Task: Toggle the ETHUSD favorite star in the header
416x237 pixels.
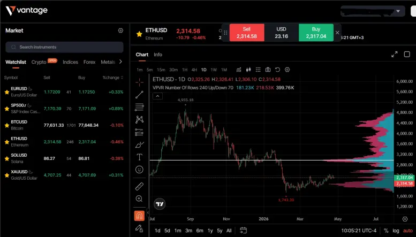Action: point(139,34)
